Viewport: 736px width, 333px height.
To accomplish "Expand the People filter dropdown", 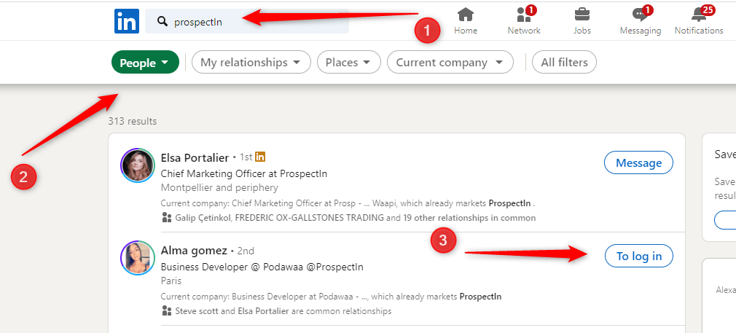I will coord(146,63).
